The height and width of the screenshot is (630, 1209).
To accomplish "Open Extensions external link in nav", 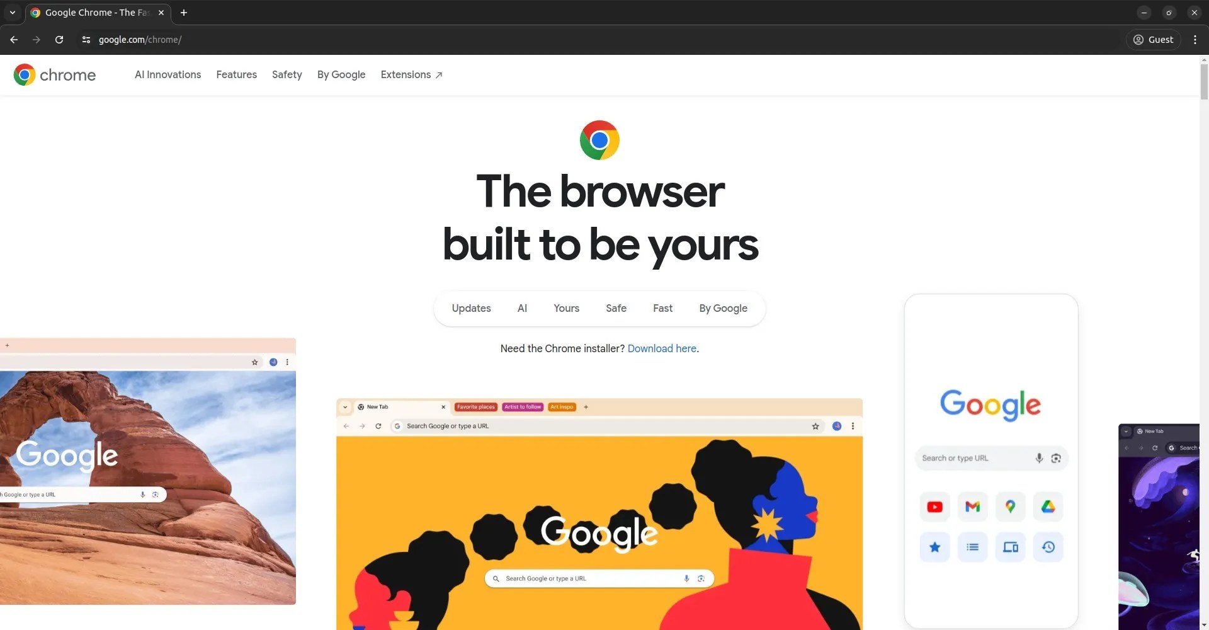I will [x=412, y=75].
